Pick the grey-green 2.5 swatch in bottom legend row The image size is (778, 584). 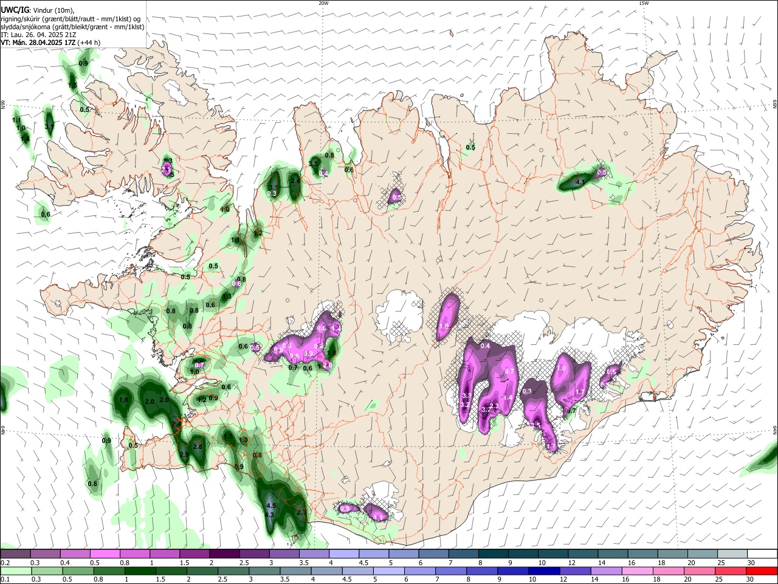[x=233, y=571]
